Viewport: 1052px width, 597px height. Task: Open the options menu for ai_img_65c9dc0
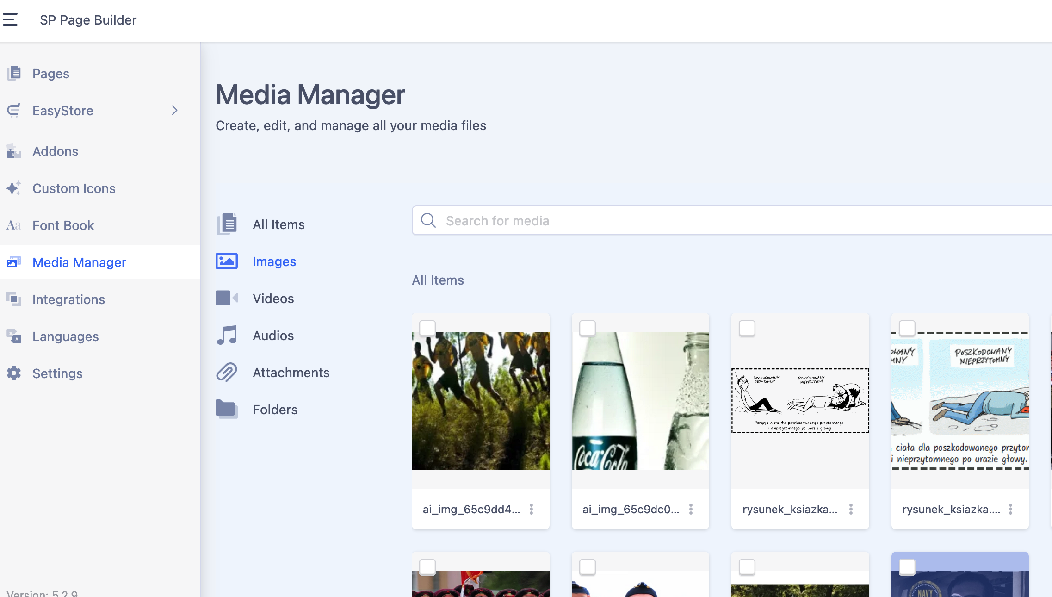coord(691,509)
